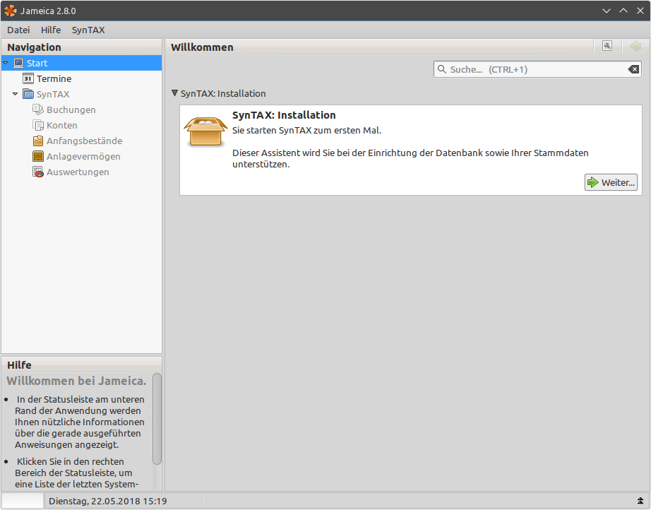Click the wrench icon in Willkommen header

pos(607,46)
